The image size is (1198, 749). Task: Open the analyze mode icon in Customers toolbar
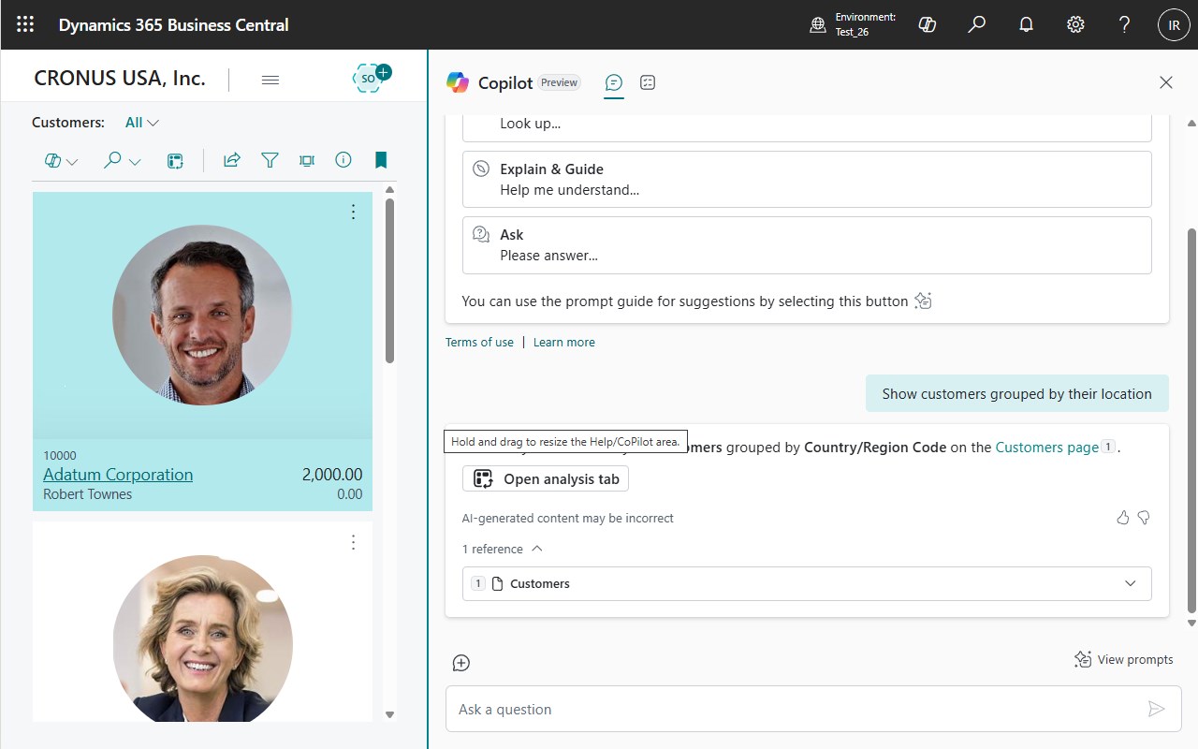174,161
